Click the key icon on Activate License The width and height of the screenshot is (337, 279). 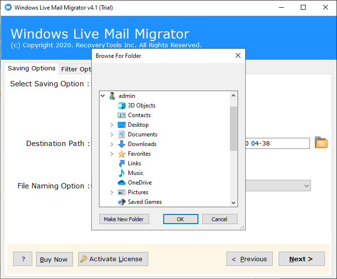point(84,259)
